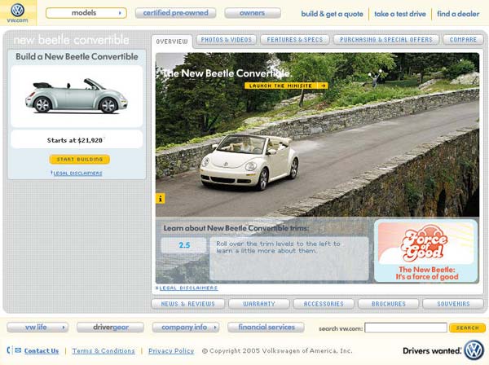
Task: Open the Privacy Policy link
Action: (171, 350)
